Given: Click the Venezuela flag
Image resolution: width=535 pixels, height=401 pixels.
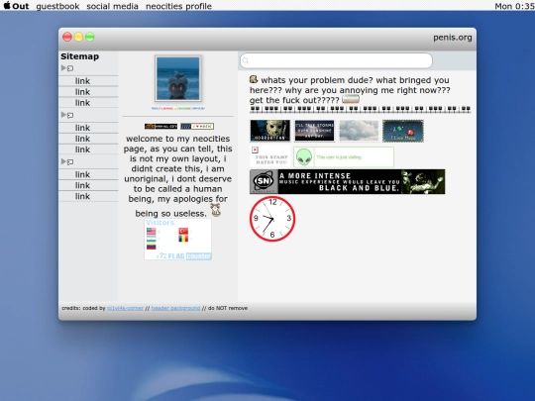Looking at the screenshot, I should point(152,247).
